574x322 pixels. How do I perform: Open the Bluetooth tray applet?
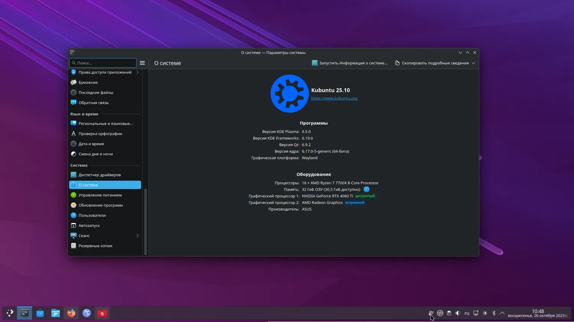point(494,313)
